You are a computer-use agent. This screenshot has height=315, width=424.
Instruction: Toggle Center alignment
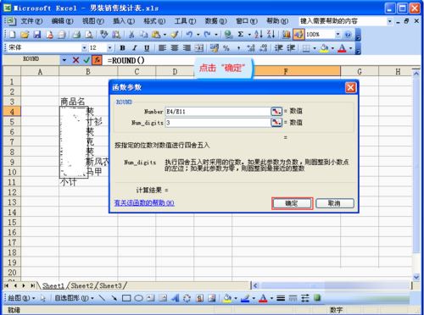tap(175, 48)
